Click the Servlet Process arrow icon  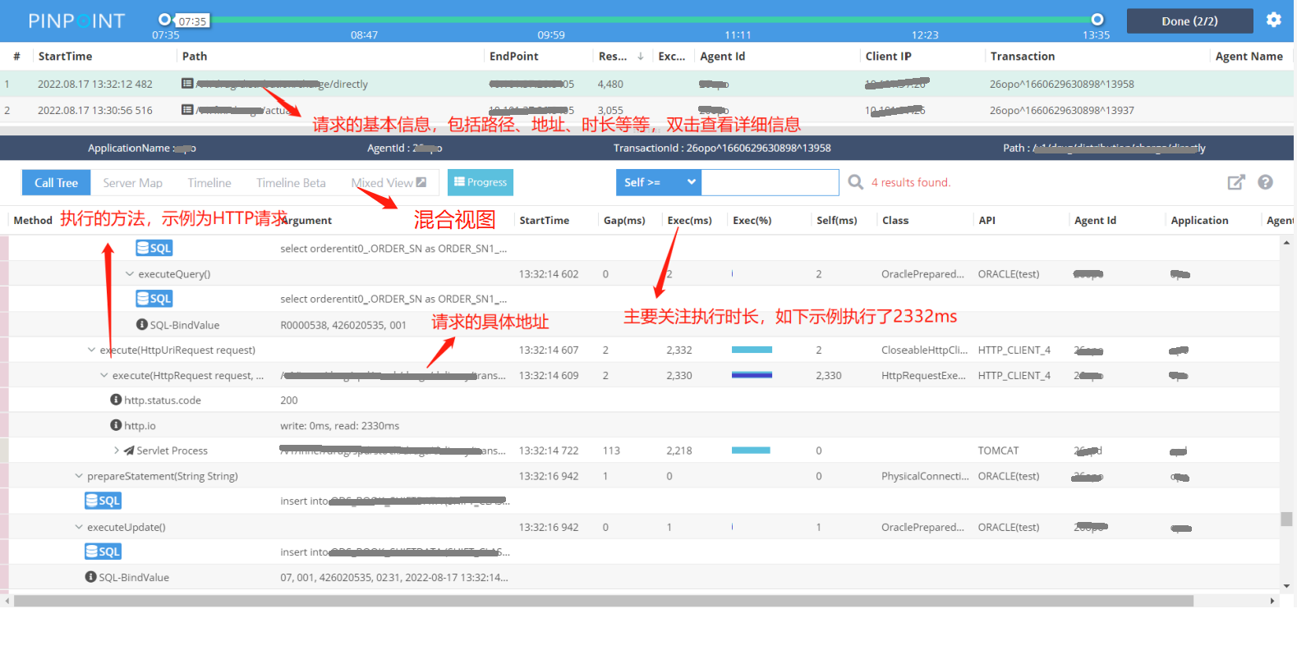pos(129,451)
